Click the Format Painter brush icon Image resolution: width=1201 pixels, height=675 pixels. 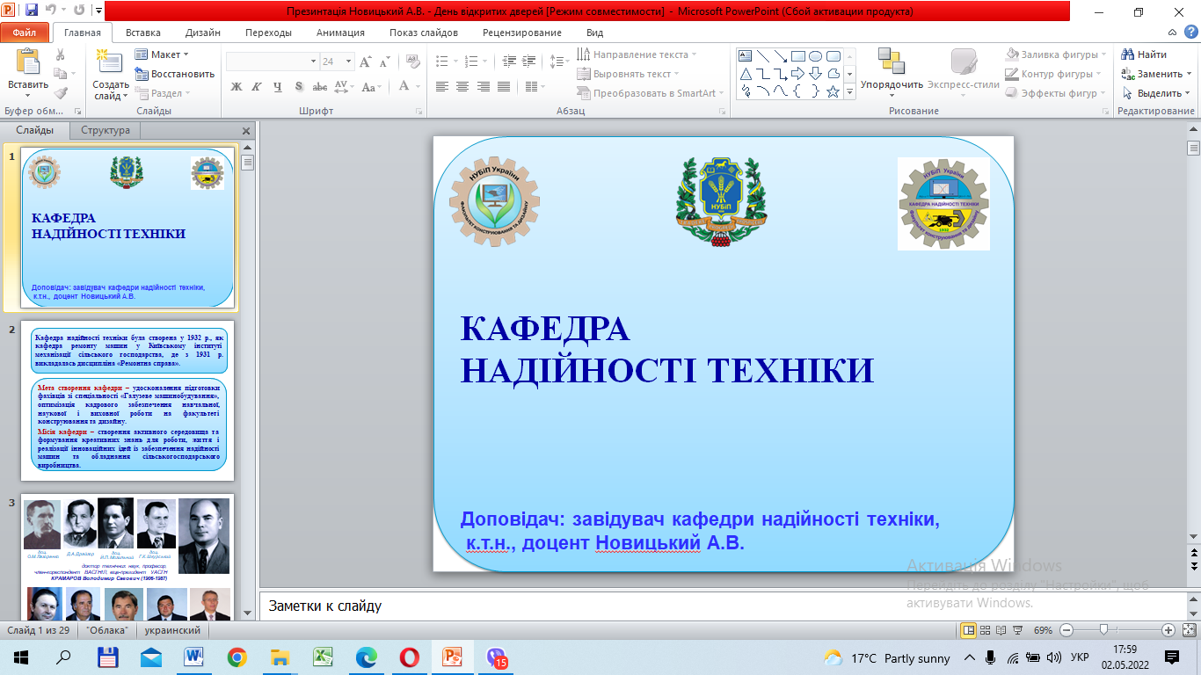[60, 93]
